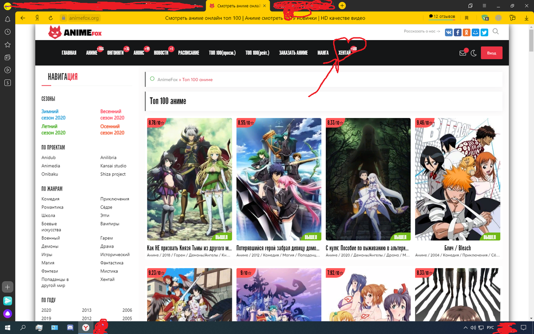Image resolution: width=534 pixels, height=334 pixels.
Task: Share the site on Odnoklassniki
Action: (466, 32)
